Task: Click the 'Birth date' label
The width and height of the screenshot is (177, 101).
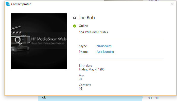Action: 85,66
